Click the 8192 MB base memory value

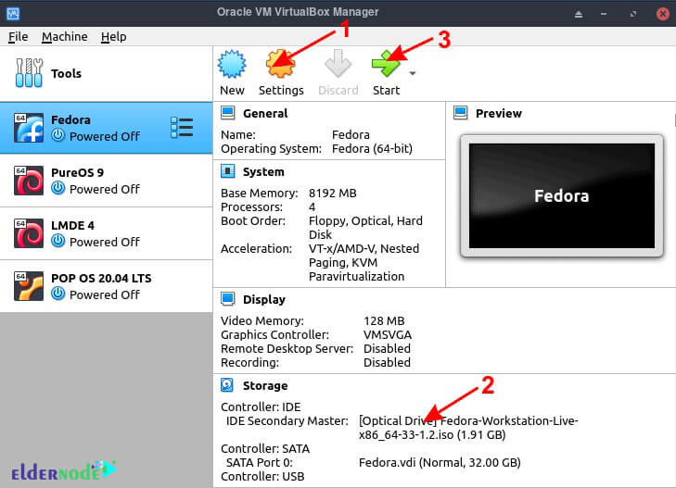point(332,194)
